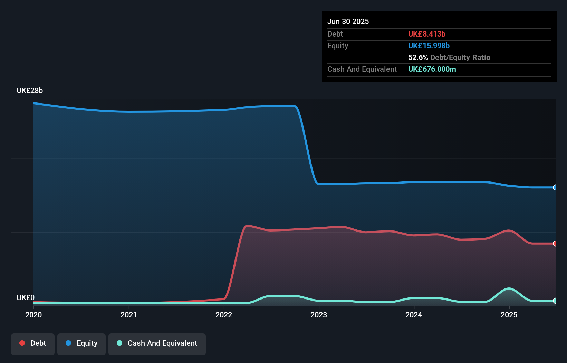This screenshot has width=567, height=363.
Task: Select the Cash And Equivalent legend label
Action: tap(162, 343)
